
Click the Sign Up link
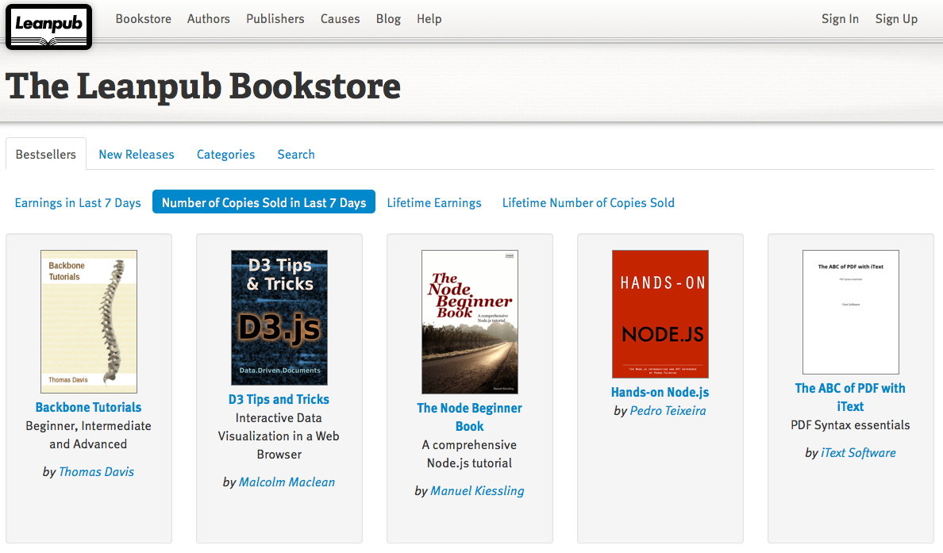pyautogui.click(x=896, y=19)
